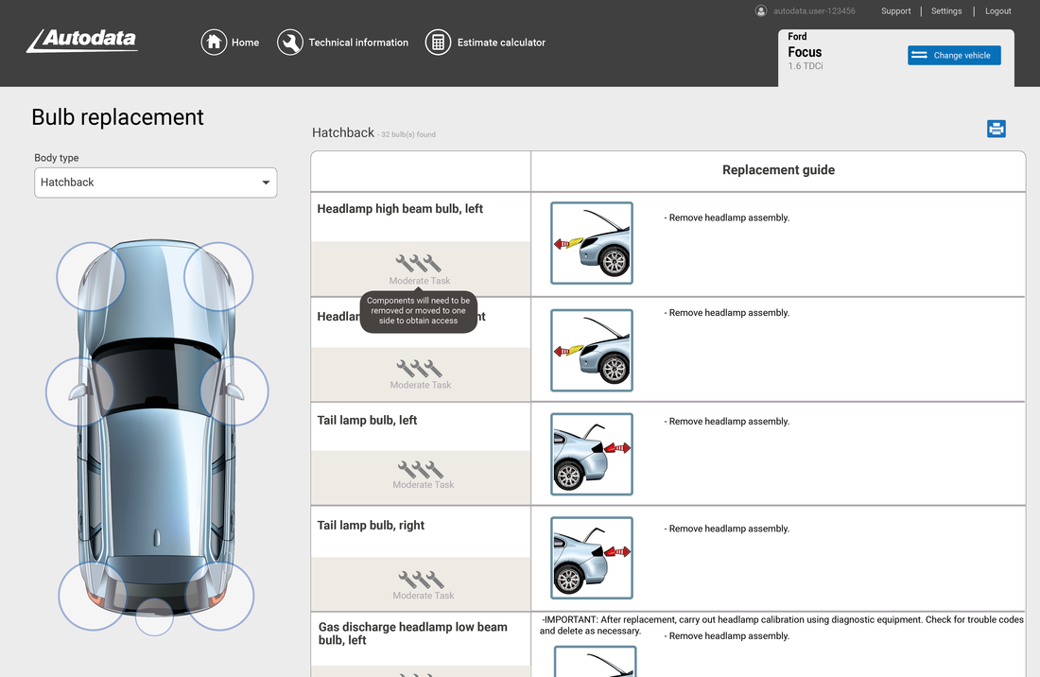Click the Change vehicle button
Image resolution: width=1040 pixels, height=677 pixels.
(x=954, y=55)
